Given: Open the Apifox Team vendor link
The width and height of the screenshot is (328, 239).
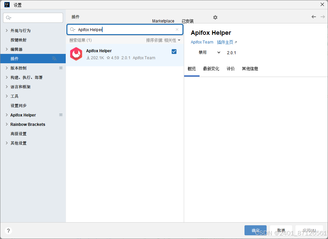Looking at the screenshot, I should click(202, 42).
